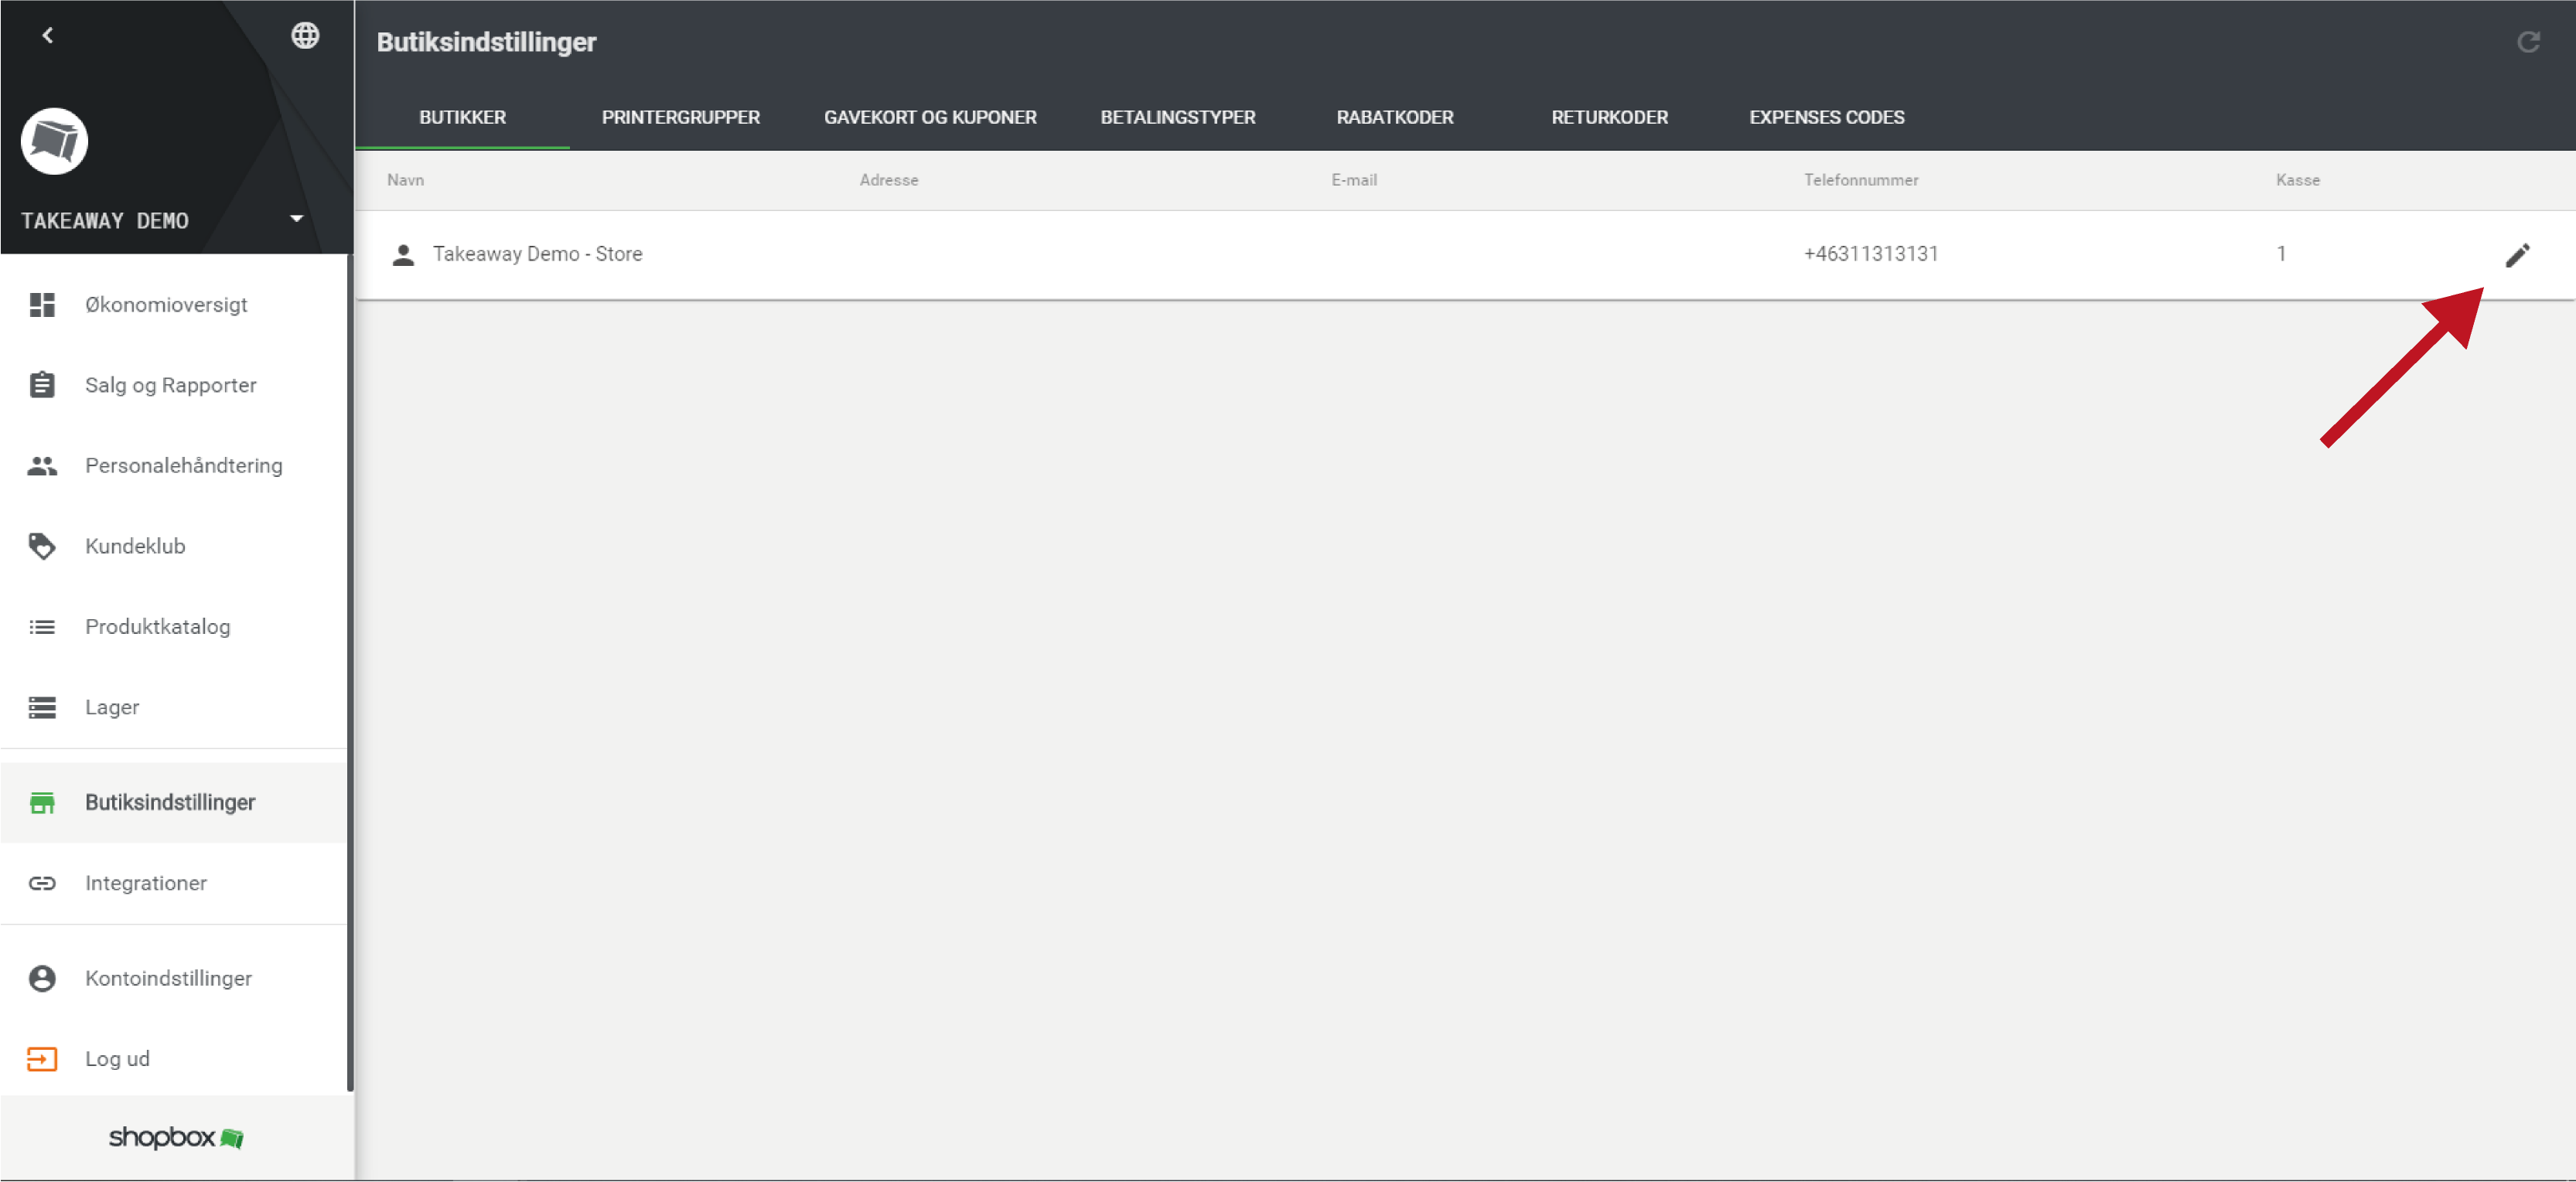Image resolution: width=2576 pixels, height=1182 pixels.
Task: Click the Salg og Rapporter clipboard icon
Action: click(x=42, y=385)
